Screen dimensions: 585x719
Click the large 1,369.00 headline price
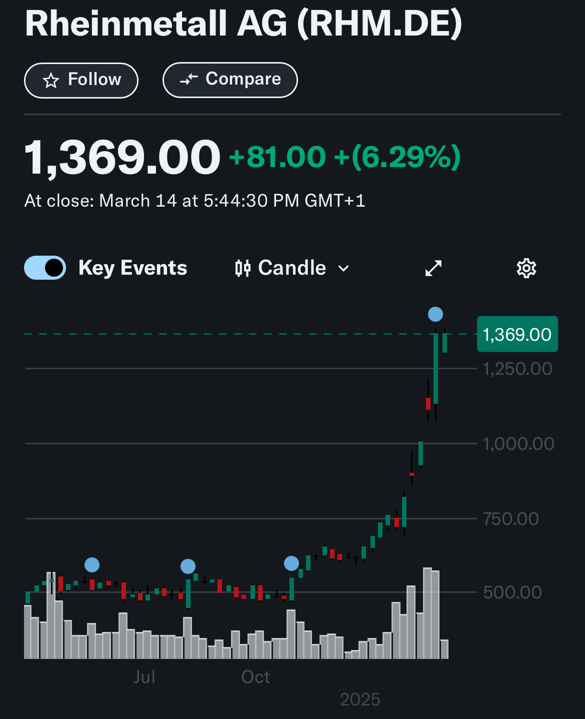click(122, 157)
